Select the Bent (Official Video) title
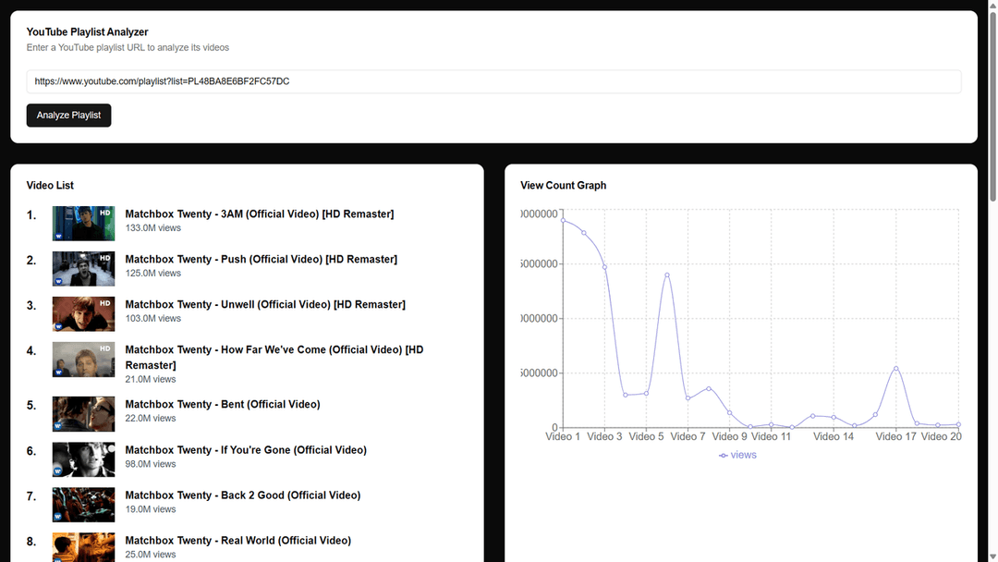Screen dimensions: 998x562 tap(223, 404)
